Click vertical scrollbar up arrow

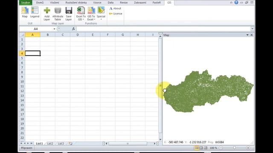point(160,36)
